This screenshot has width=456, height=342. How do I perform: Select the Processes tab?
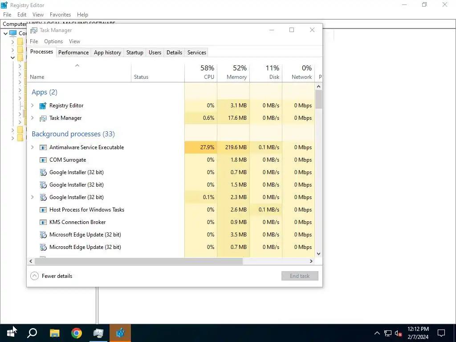coord(41,52)
